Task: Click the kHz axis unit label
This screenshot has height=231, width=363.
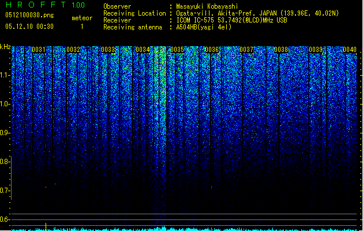Action: point(5,47)
